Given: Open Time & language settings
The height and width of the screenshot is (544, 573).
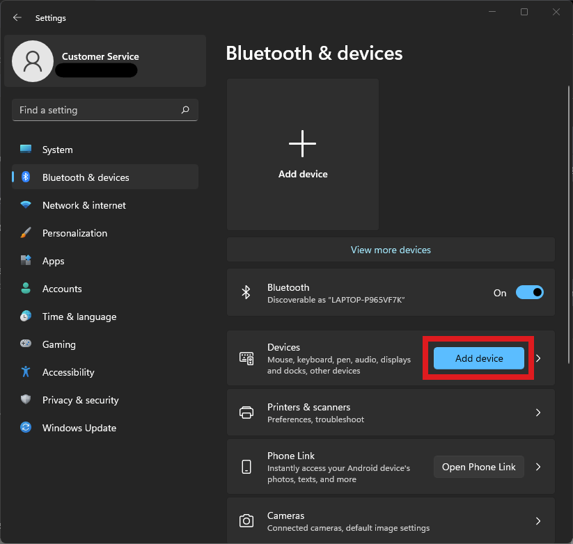Looking at the screenshot, I should [x=105, y=317].
